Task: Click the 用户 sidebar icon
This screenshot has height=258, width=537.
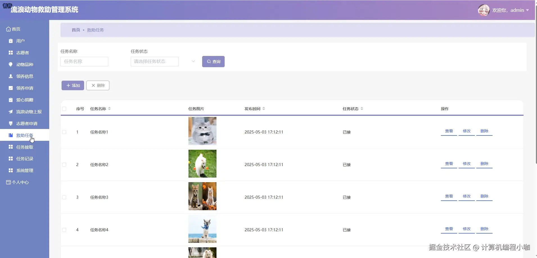Action: (11, 41)
